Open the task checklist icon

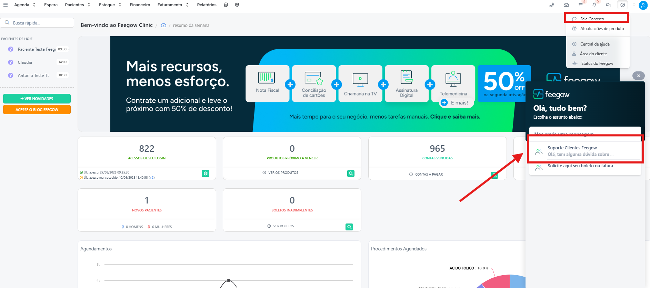[x=581, y=5]
